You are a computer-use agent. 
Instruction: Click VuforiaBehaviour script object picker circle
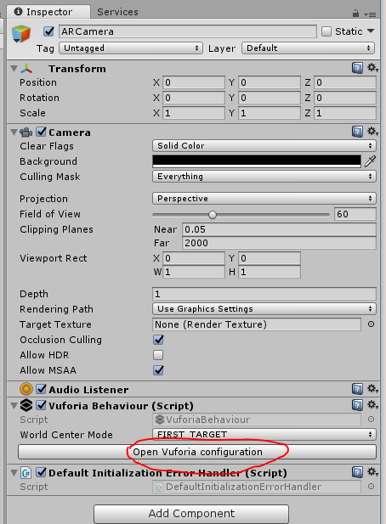point(371,419)
